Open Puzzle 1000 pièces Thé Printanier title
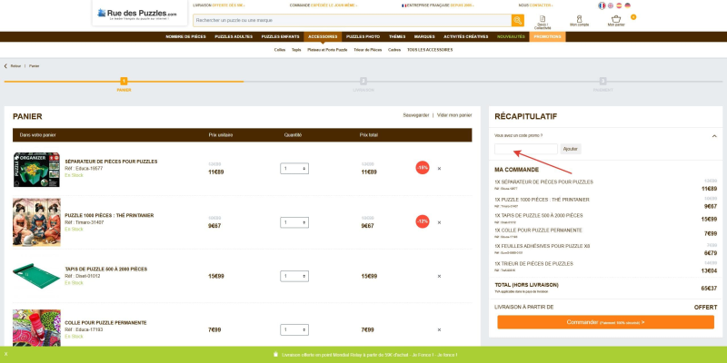727x363 pixels. (109, 215)
